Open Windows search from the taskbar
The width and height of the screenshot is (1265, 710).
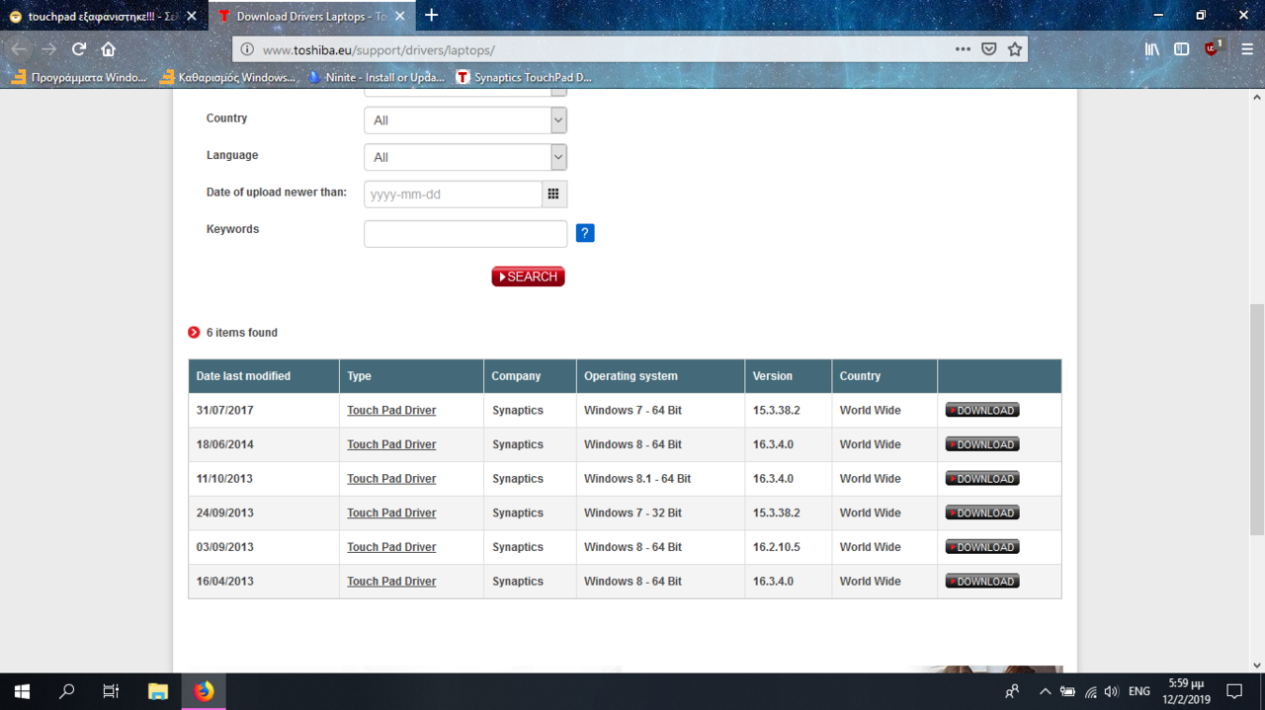click(66, 691)
